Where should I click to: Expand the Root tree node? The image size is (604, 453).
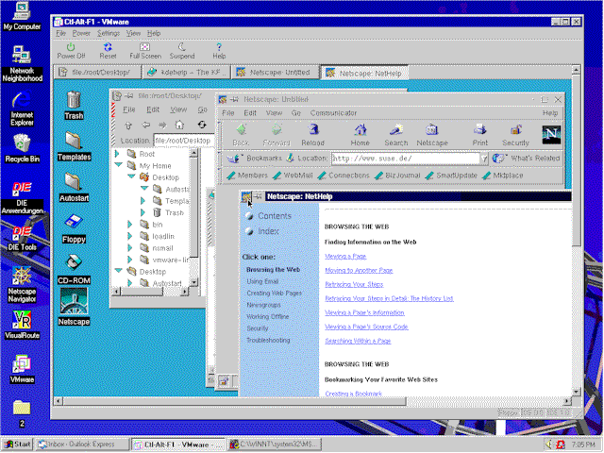[x=117, y=154]
